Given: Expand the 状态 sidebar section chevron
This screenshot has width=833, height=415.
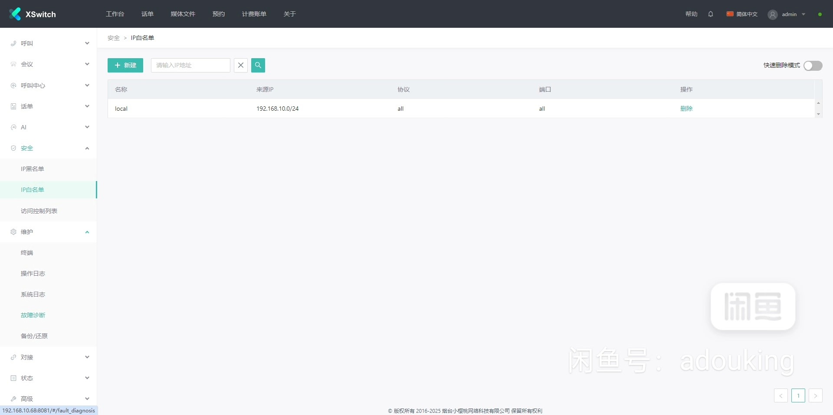Looking at the screenshot, I should click(x=87, y=378).
